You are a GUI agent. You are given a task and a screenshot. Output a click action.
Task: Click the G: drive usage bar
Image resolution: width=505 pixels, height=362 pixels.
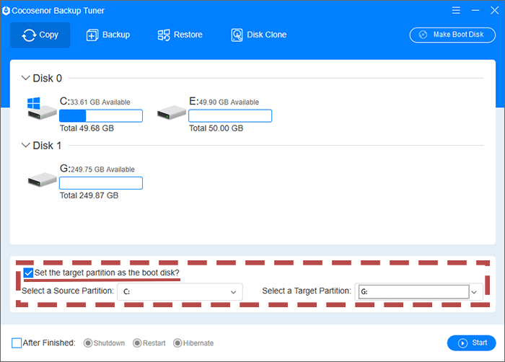(101, 183)
